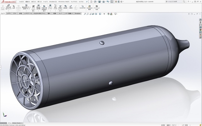
Task: Click the Instant3D toolbar icon
Action: click(82, 7)
